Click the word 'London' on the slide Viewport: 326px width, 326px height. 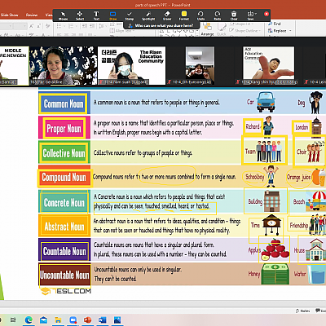point(302,127)
